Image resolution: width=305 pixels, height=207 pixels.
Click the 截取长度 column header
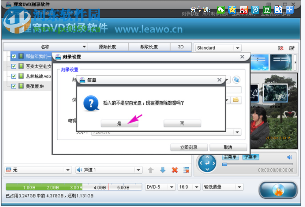[149, 47]
